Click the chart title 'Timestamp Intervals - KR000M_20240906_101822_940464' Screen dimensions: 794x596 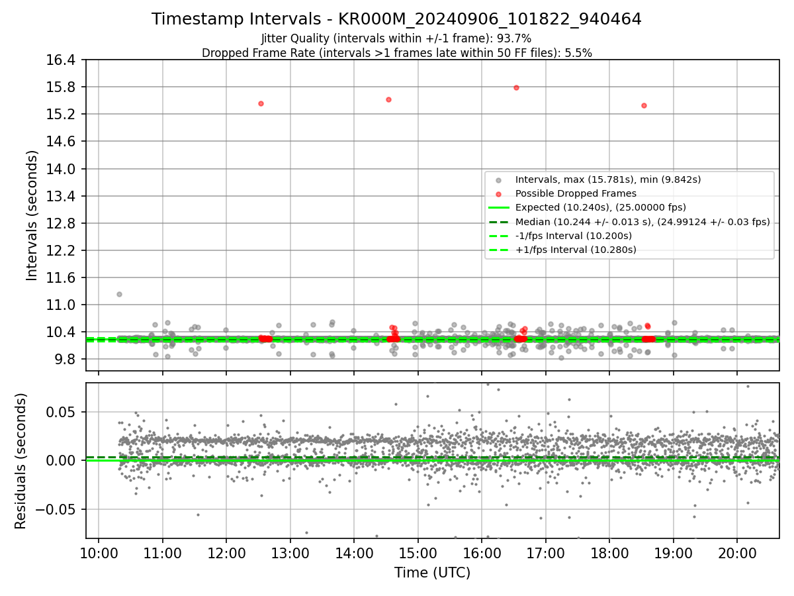(x=397, y=19)
